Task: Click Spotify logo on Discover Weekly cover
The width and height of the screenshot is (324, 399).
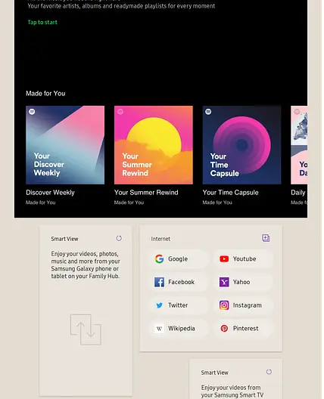Action: pos(32,111)
